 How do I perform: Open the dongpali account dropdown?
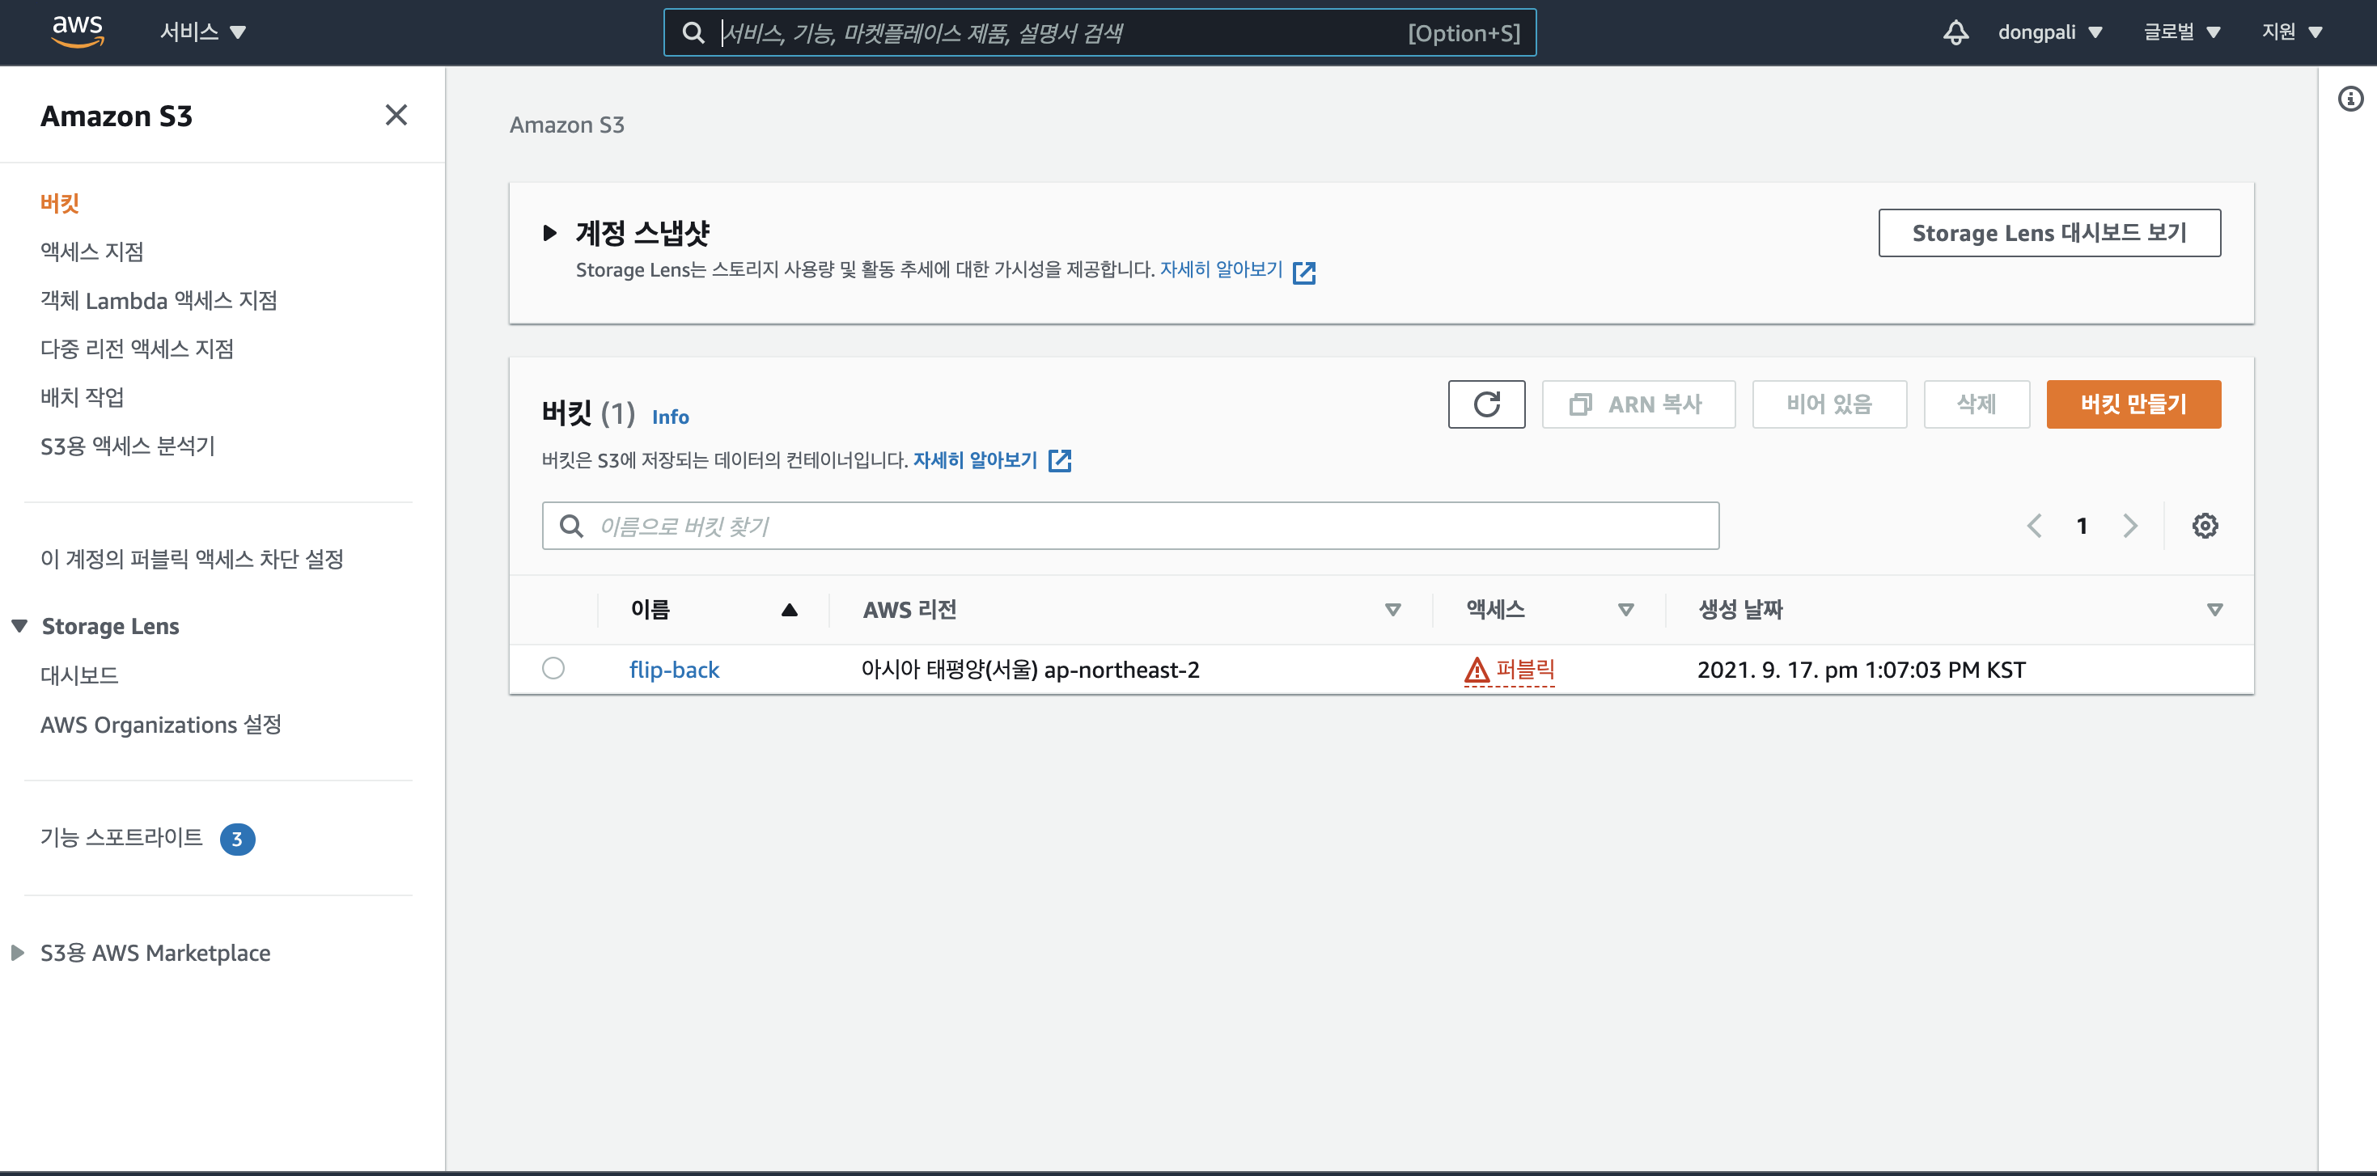coord(2049,32)
